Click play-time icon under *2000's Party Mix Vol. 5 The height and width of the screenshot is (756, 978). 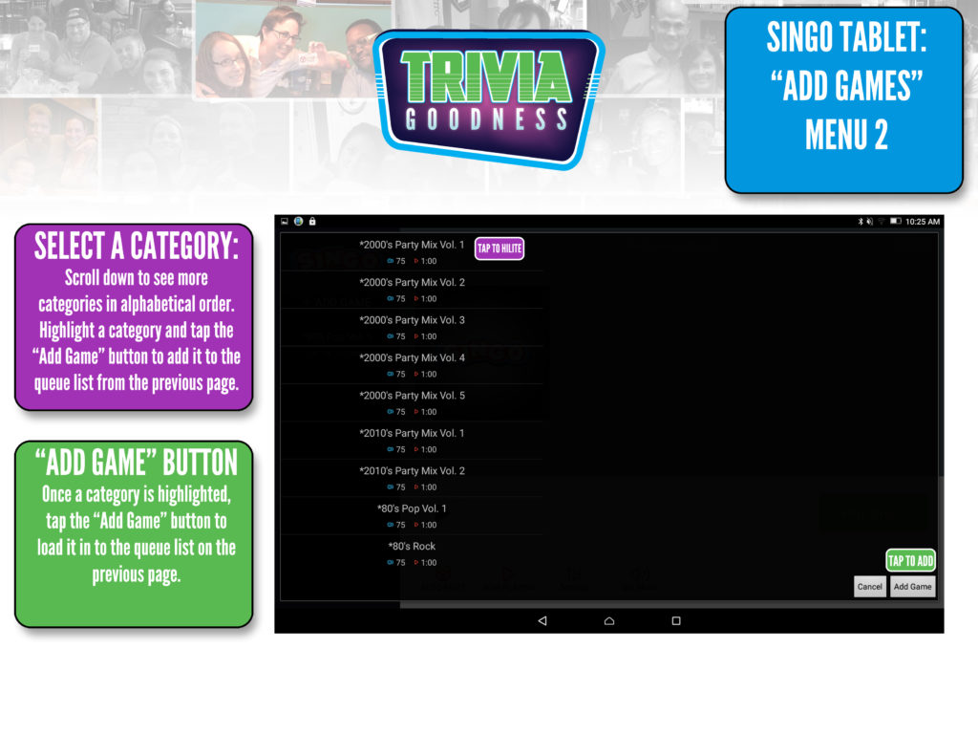click(x=416, y=412)
